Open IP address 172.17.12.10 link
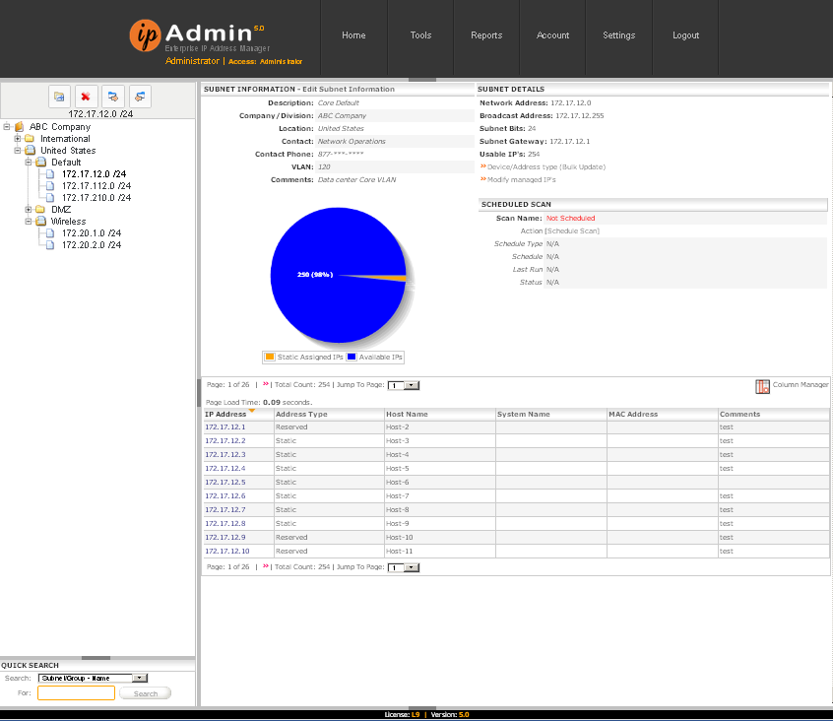 [x=227, y=552]
